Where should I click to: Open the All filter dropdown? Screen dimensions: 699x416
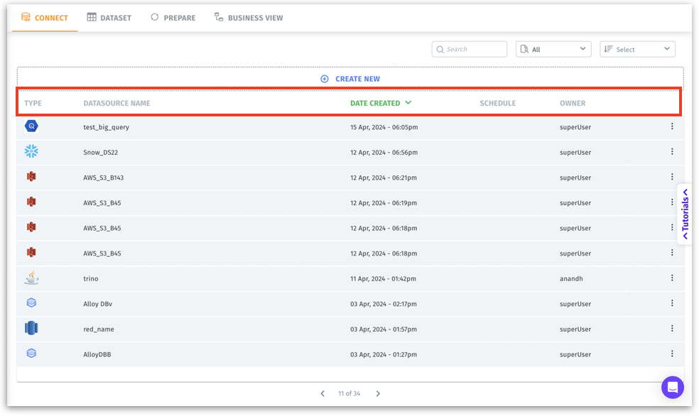(553, 49)
